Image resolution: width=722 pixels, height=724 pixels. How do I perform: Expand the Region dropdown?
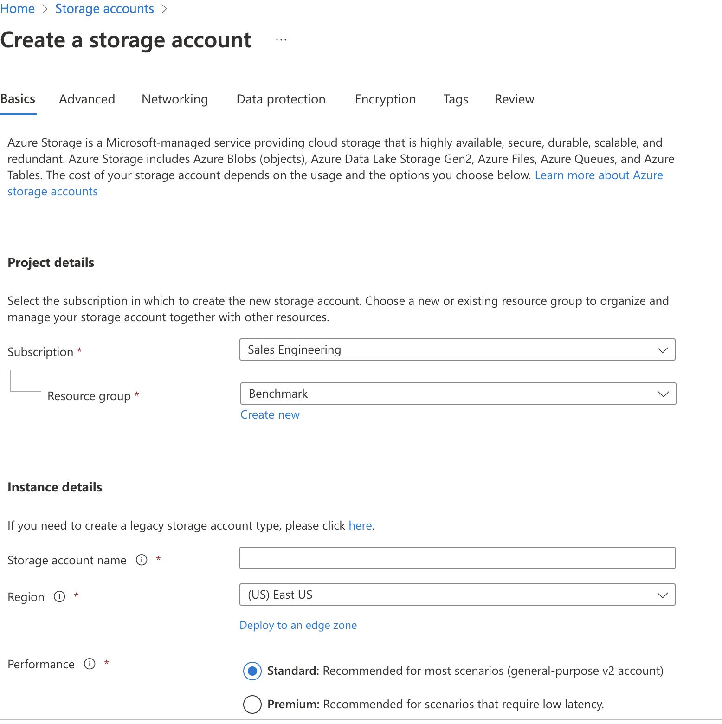[457, 595]
